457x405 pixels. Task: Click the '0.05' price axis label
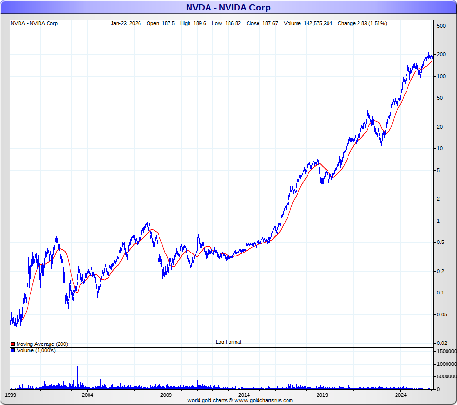(442, 314)
